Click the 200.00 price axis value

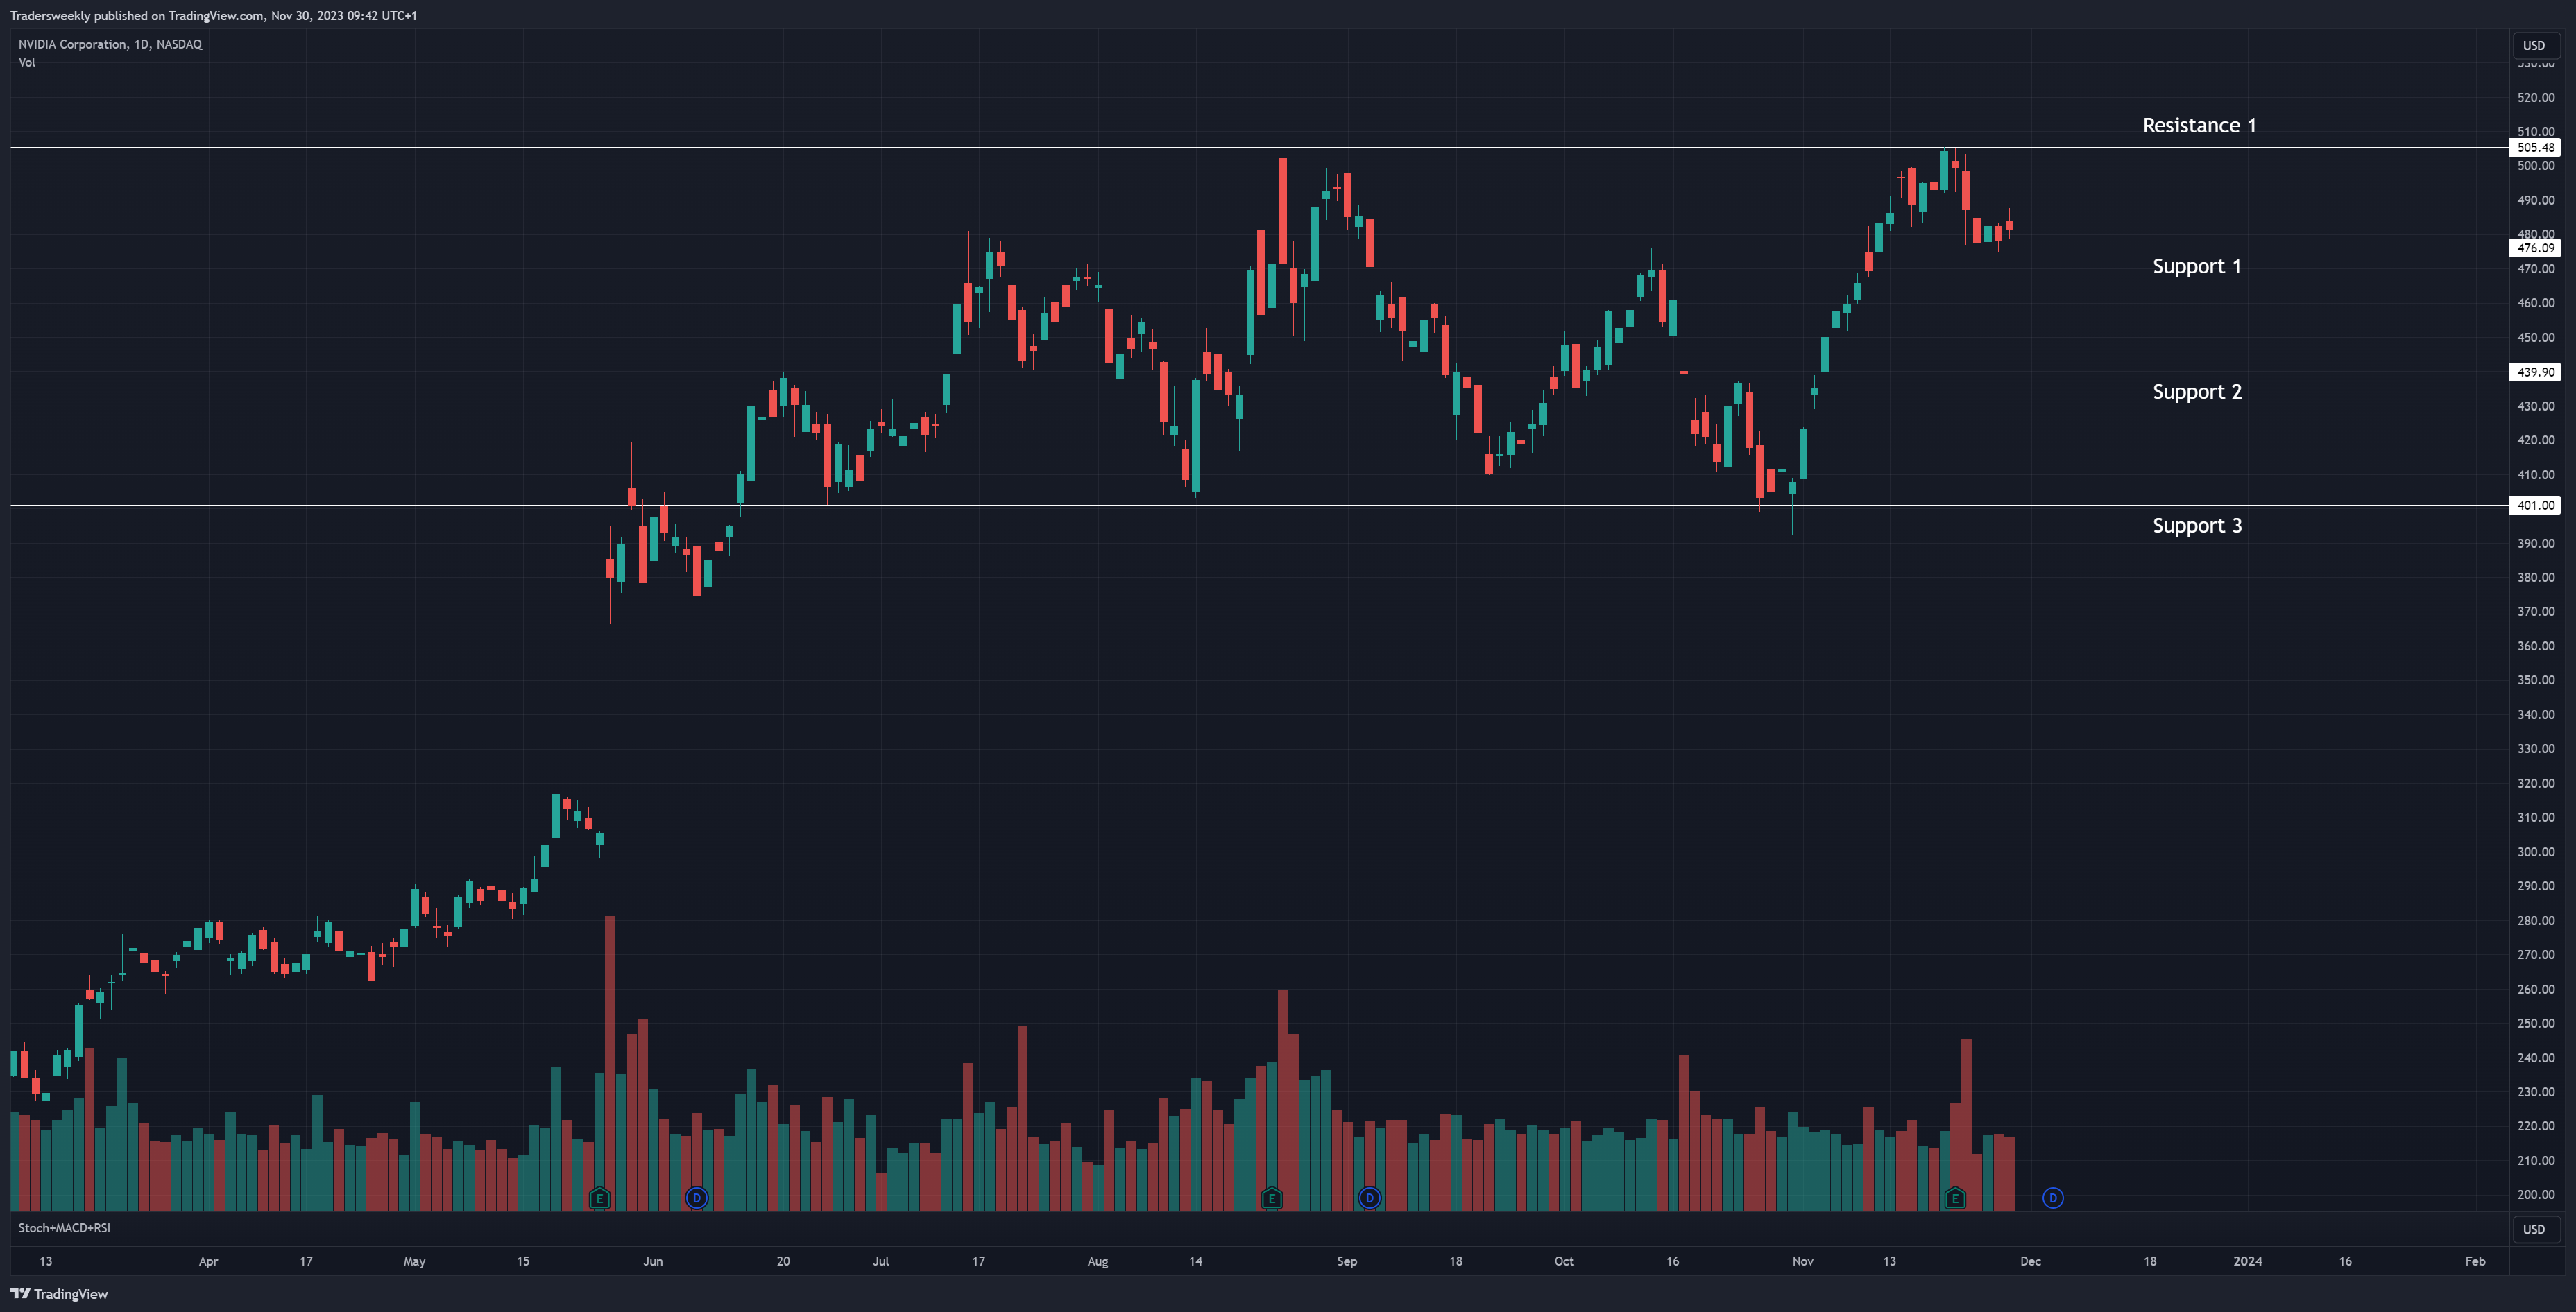[2535, 1194]
